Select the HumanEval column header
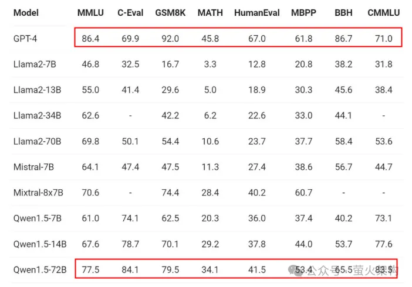Screen dimensions: 412x287 pyautogui.click(x=257, y=13)
